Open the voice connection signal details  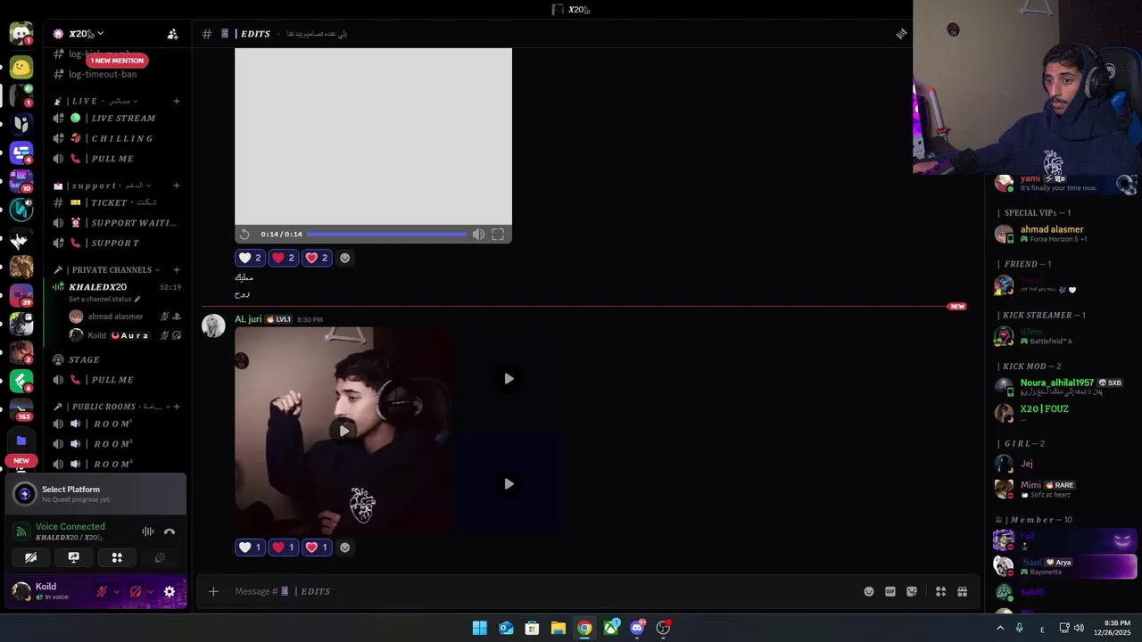pos(21,531)
